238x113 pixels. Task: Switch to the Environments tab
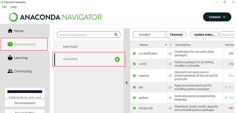coord(24,44)
